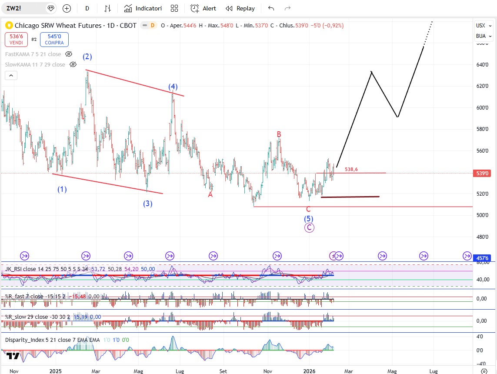
Task: Click the redo arrow in toolbar
Action: point(287,8)
